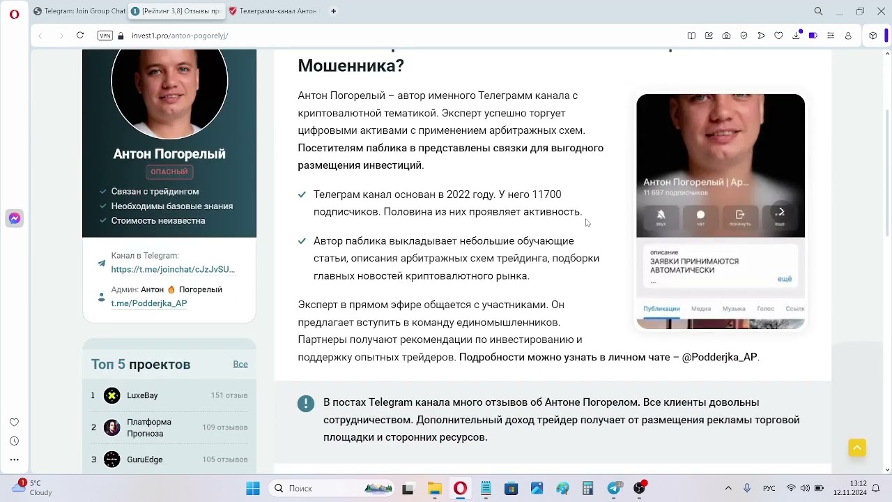Image resolution: width=892 pixels, height=502 pixels.
Task: Go forward to next page
Action: pos(61,36)
